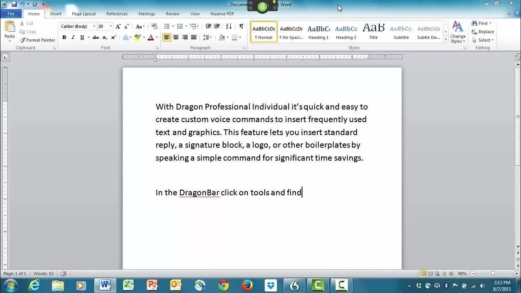Toggle Align Text Right

185,37
